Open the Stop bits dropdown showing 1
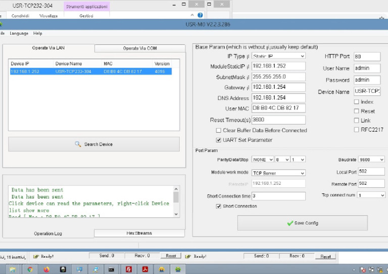Screen dimensions: 388x274 pyautogui.click(x=298, y=159)
